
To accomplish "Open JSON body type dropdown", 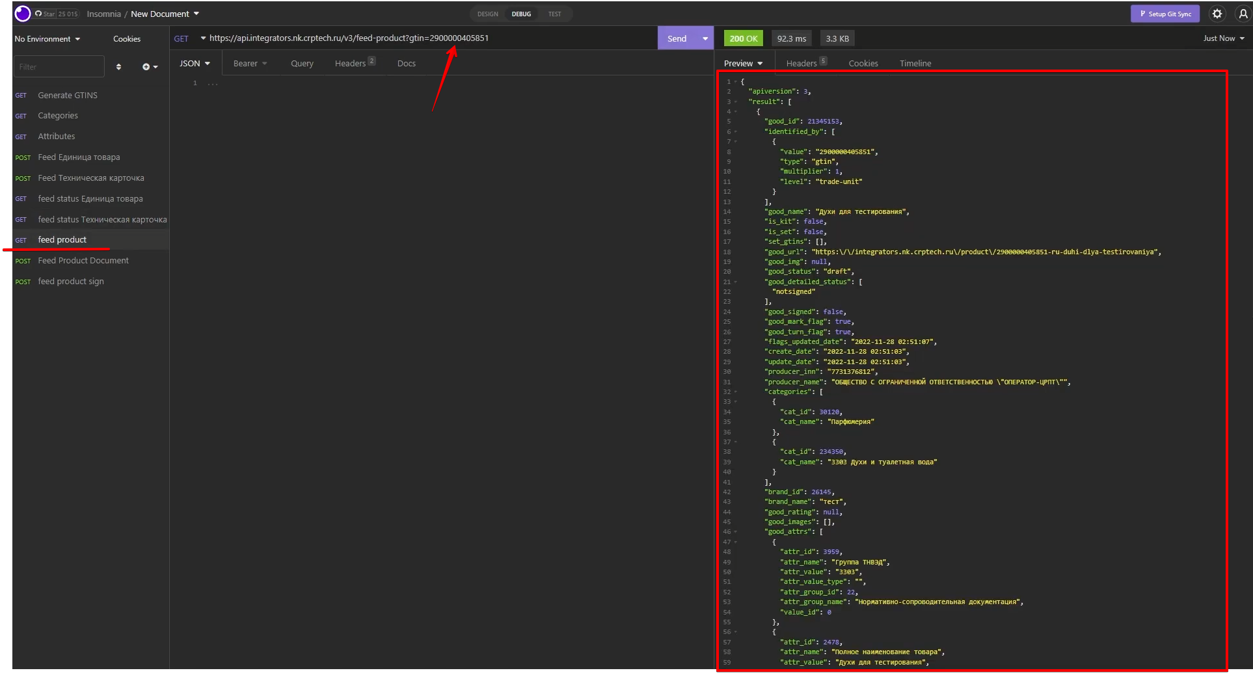I will tap(195, 63).
